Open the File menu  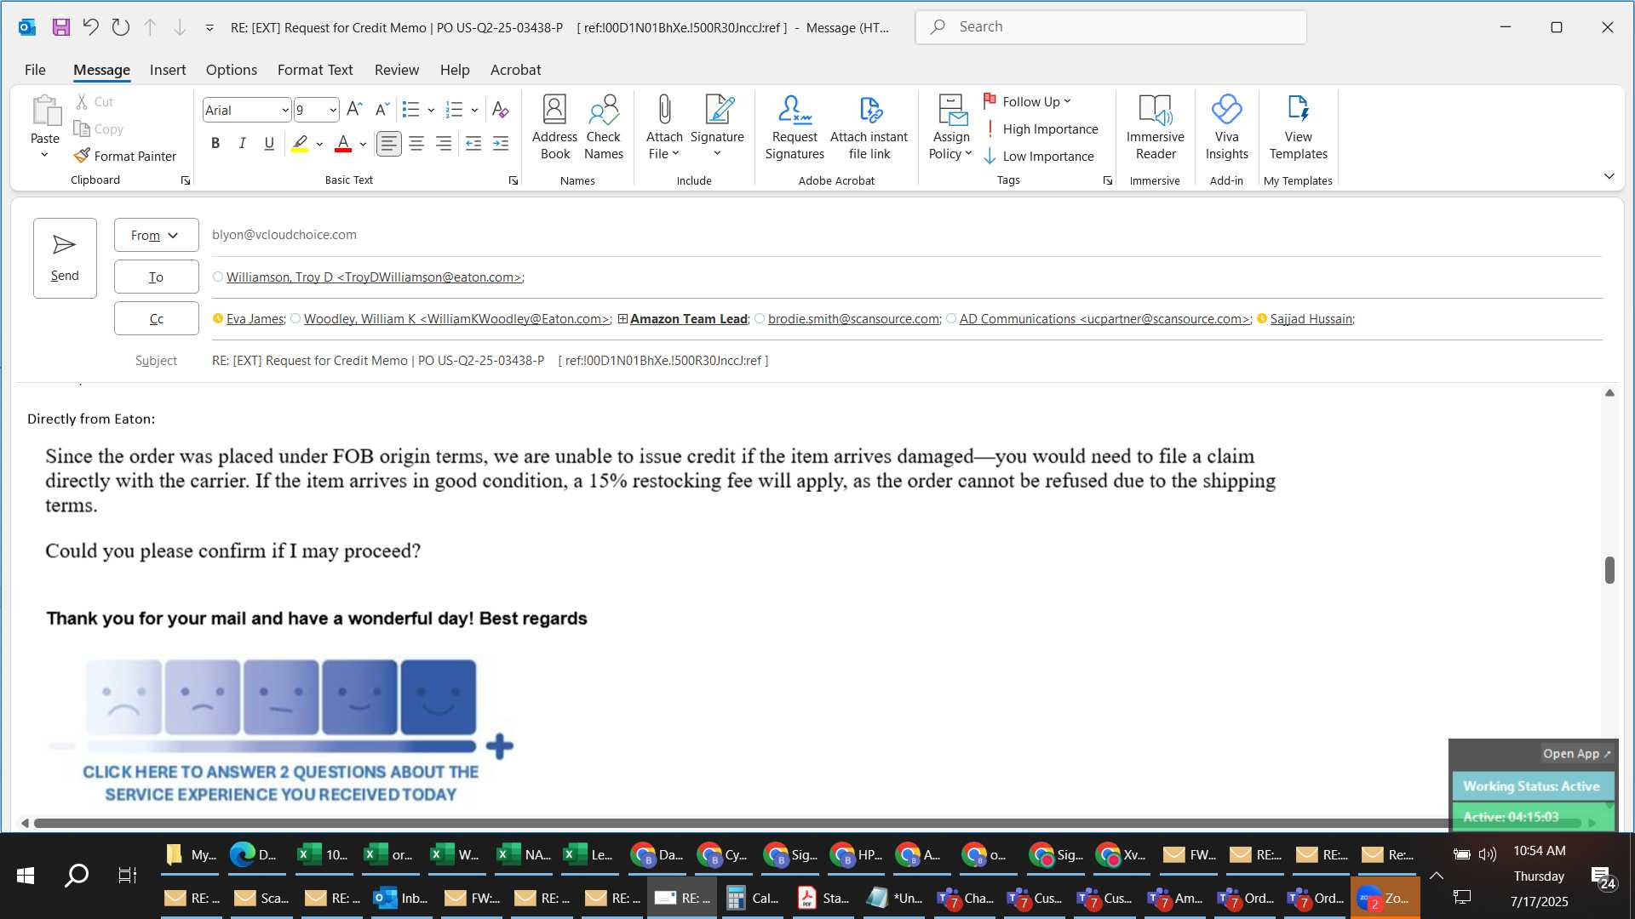tap(35, 70)
